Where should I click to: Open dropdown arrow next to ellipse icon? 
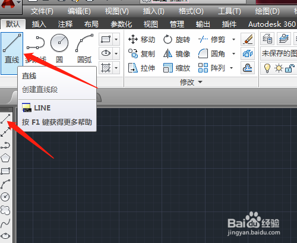(x=116, y=53)
